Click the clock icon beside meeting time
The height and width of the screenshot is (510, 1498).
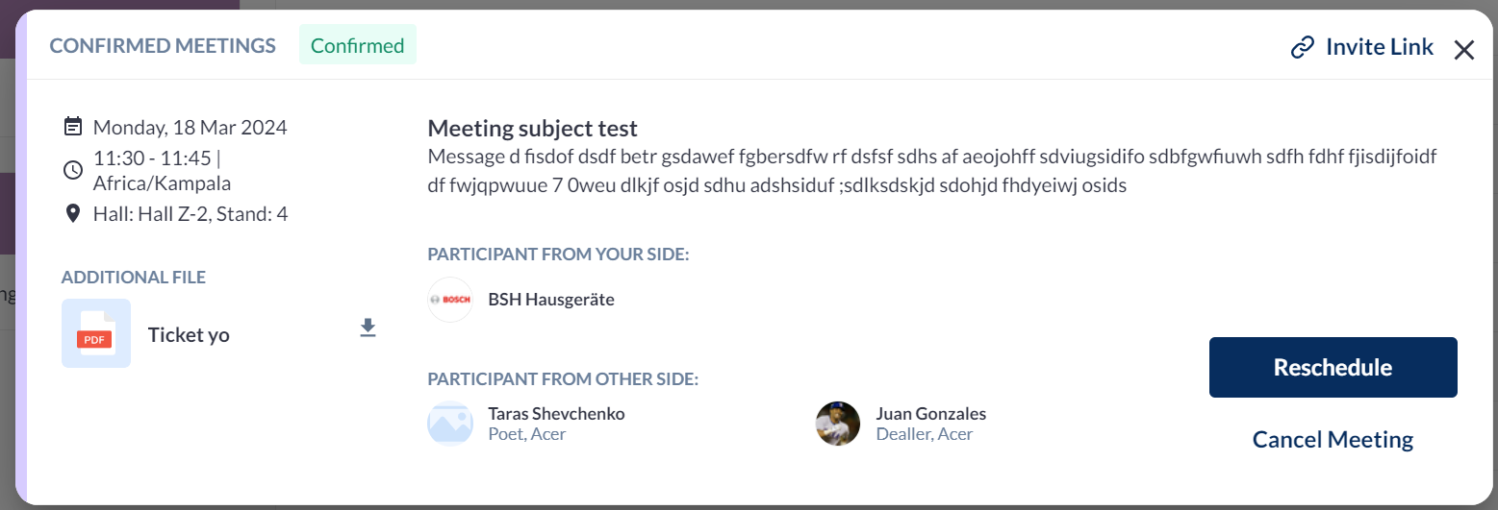(x=73, y=170)
